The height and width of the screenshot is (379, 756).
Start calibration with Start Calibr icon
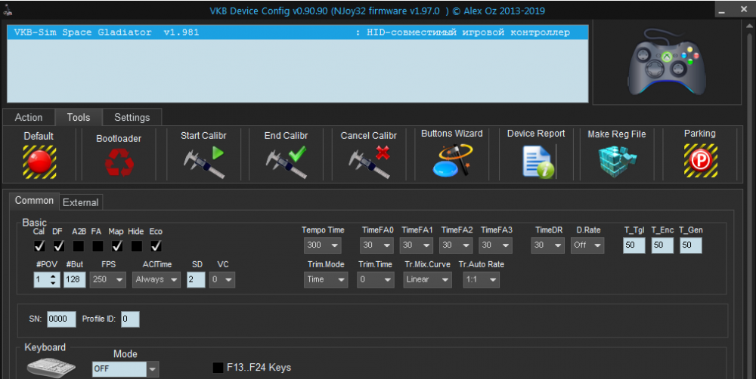coord(203,162)
